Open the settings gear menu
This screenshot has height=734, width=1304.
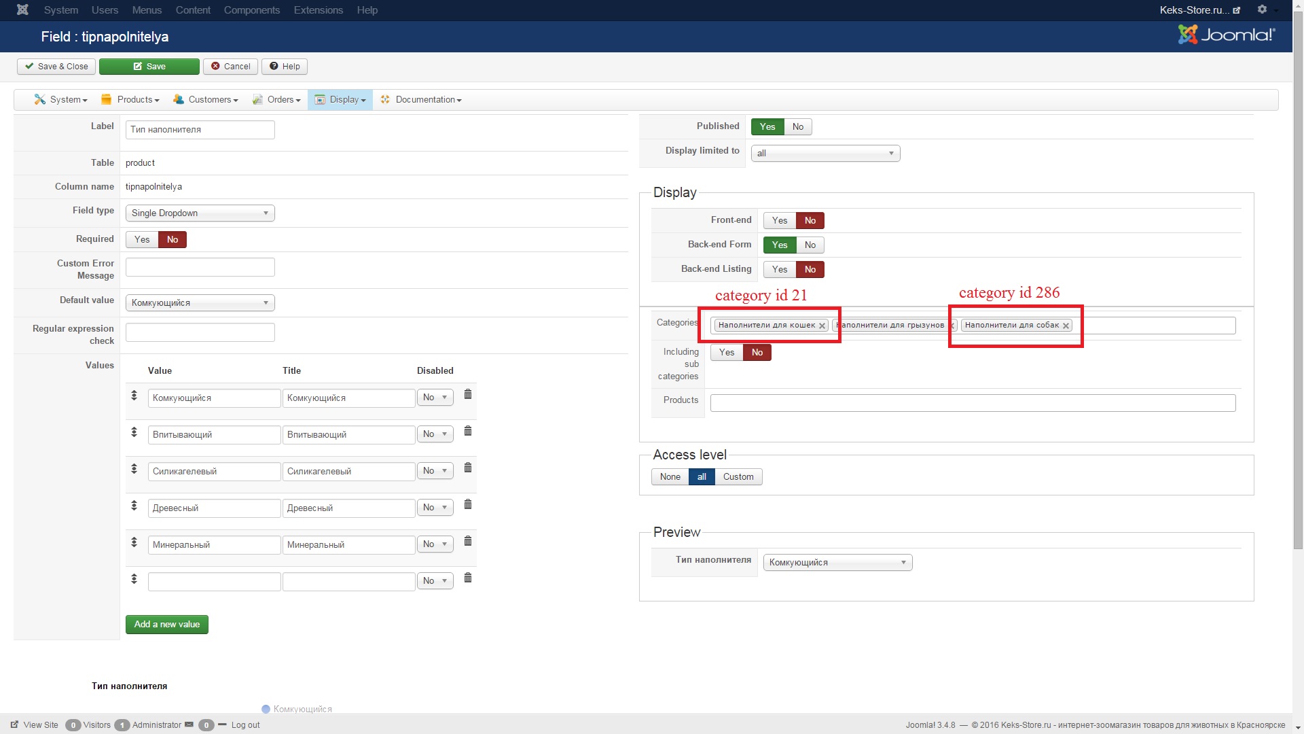coord(1262,10)
